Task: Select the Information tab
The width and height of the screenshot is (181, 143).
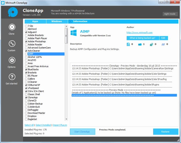Action: tap(123, 21)
